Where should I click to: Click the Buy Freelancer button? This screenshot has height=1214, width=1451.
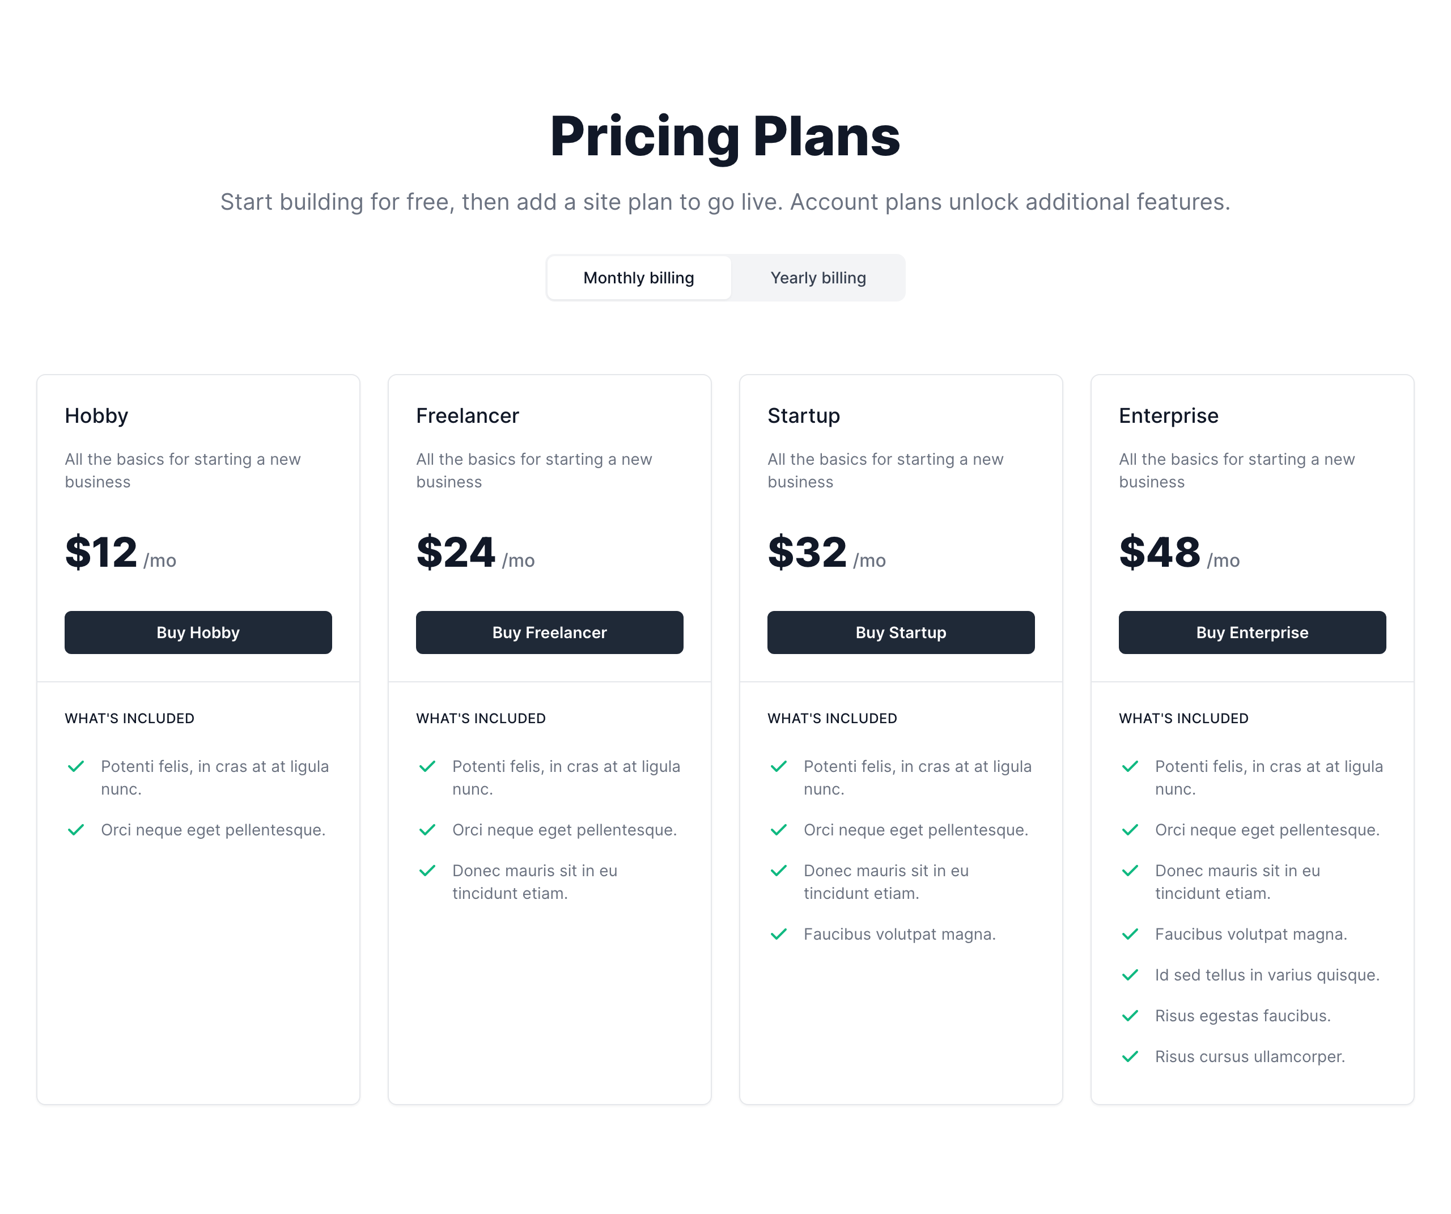[x=549, y=632]
